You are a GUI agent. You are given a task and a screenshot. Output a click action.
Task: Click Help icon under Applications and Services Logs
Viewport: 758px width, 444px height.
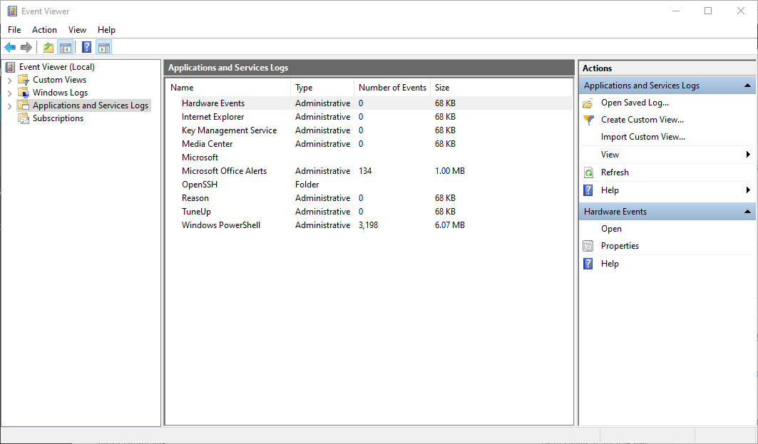coord(588,190)
